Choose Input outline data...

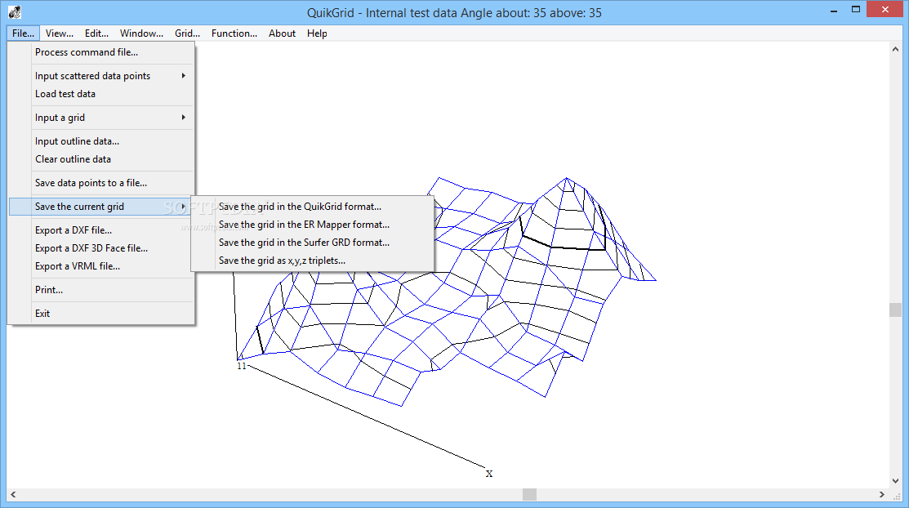(101, 141)
